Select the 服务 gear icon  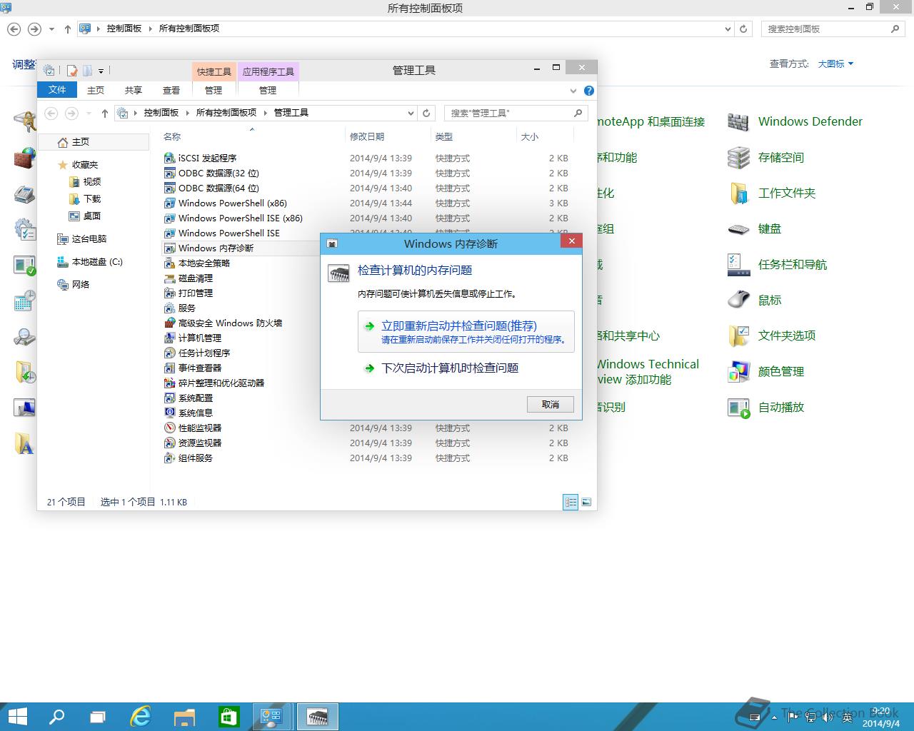coord(169,308)
